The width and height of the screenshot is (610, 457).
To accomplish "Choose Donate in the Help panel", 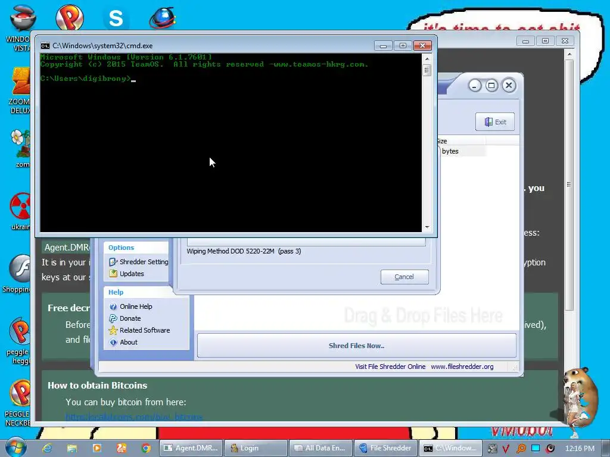I will 130,318.
